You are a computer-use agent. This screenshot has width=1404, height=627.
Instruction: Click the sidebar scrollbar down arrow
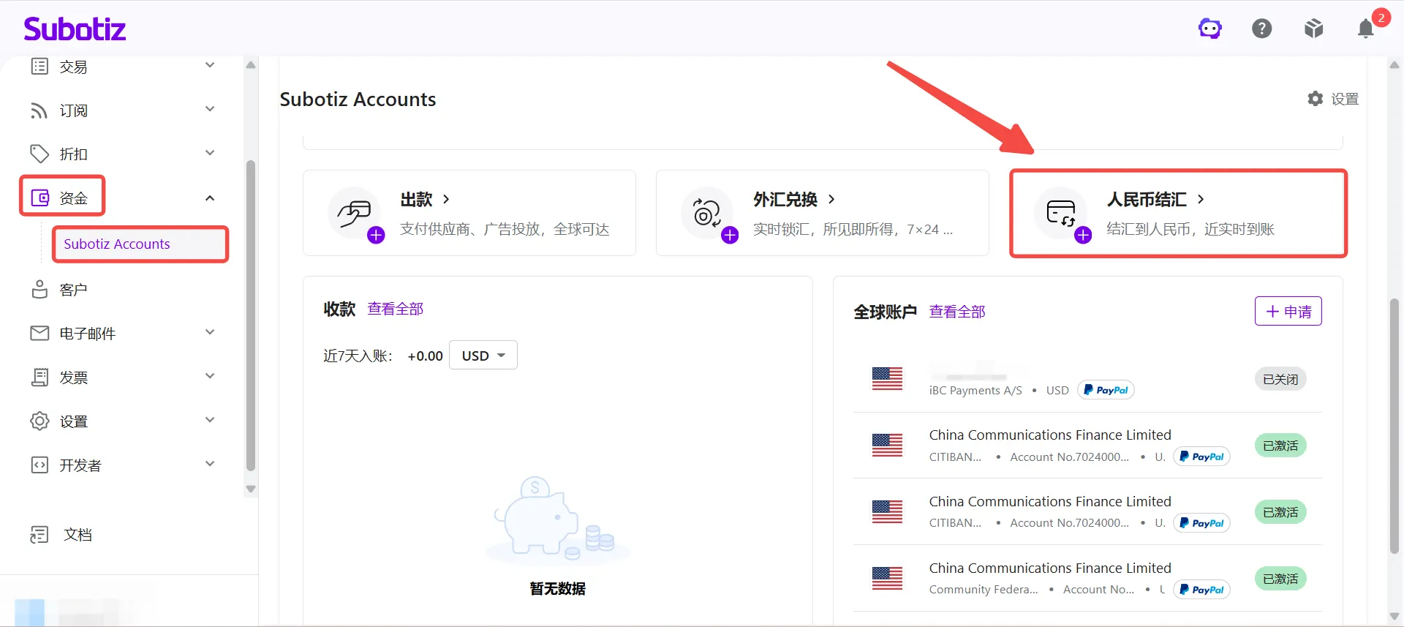coord(251,489)
